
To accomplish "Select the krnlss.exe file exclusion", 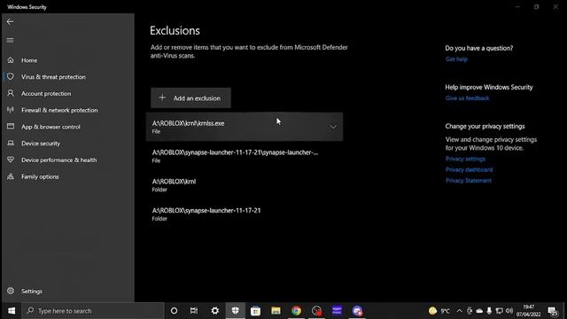I will point(245,127).
